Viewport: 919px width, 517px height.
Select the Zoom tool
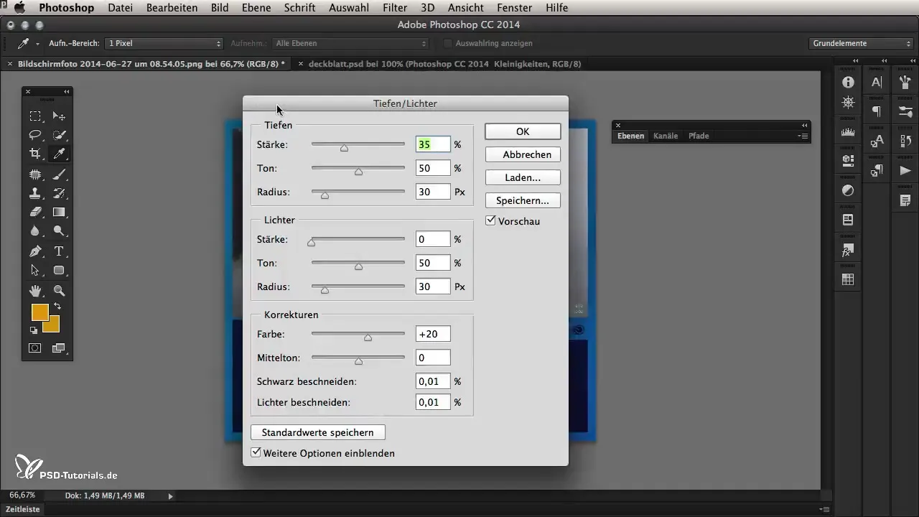pos(59,291)
